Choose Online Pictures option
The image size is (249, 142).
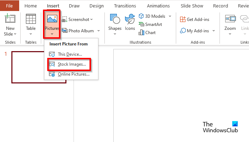[73, 74]
